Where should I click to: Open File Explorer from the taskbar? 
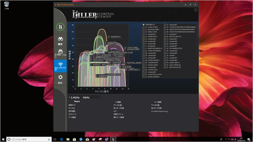[68, 139]
